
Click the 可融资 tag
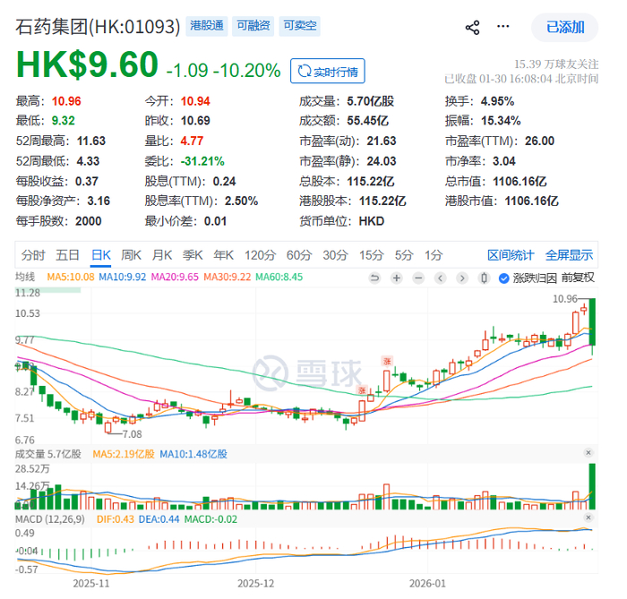pos(253,26)
